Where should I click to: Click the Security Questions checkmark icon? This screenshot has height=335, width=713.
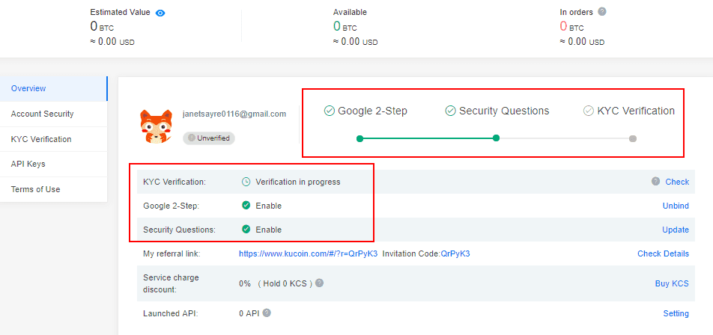(x=450, y=111)
